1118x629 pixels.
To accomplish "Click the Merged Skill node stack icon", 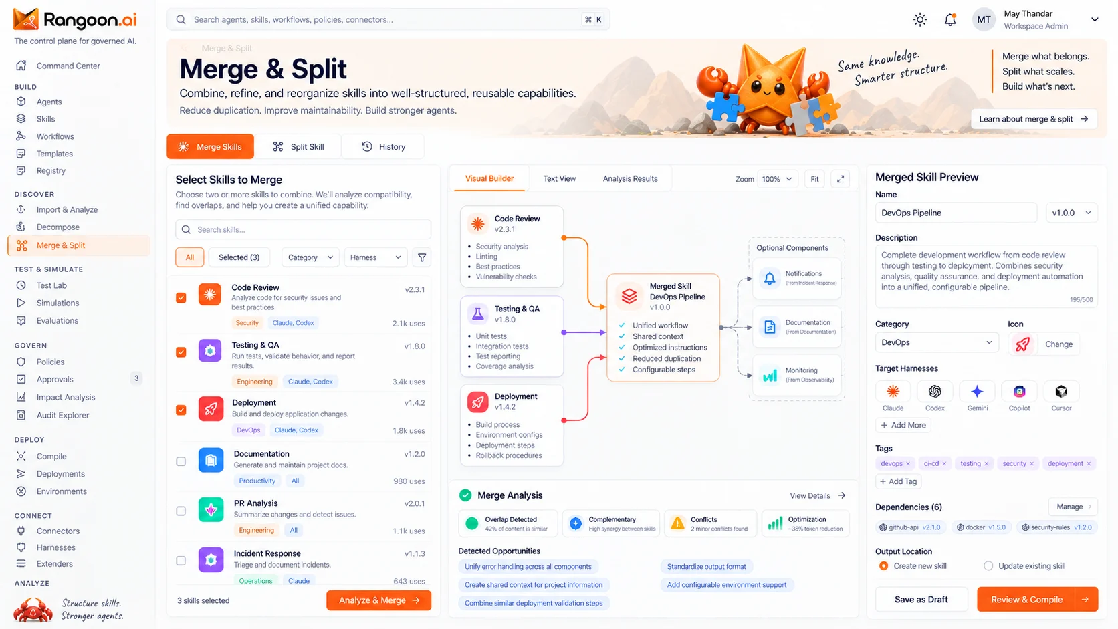I will point(629,296).
